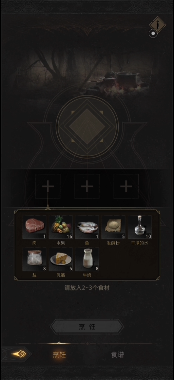Choose the cheese (乳酪) ingredient

pos(61,260)
